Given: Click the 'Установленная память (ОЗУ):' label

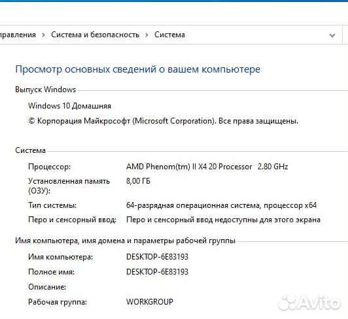Looking at the screenshot, I should [x=69, y=186].
